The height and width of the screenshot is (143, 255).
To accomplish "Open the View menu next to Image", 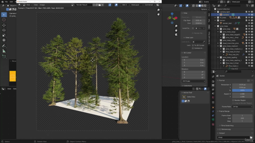I will [x=35, y=5].
